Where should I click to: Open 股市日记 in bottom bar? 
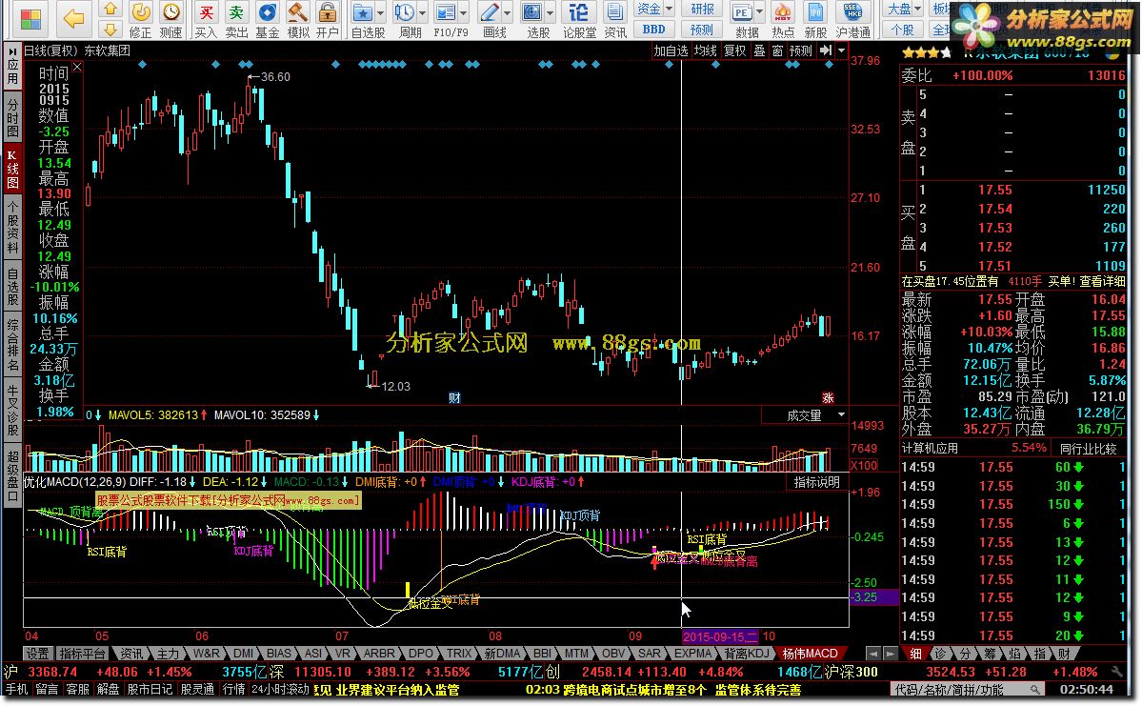pos(150,689)
